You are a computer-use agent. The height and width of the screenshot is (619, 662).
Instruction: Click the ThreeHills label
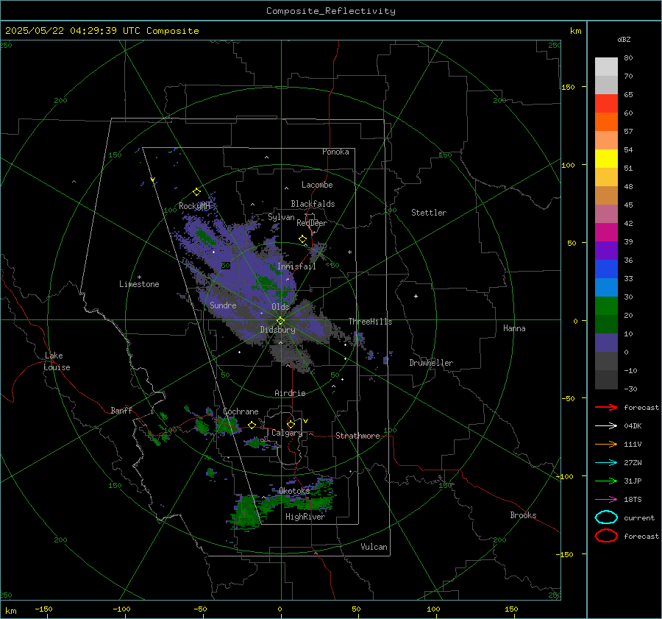[370, 322]
